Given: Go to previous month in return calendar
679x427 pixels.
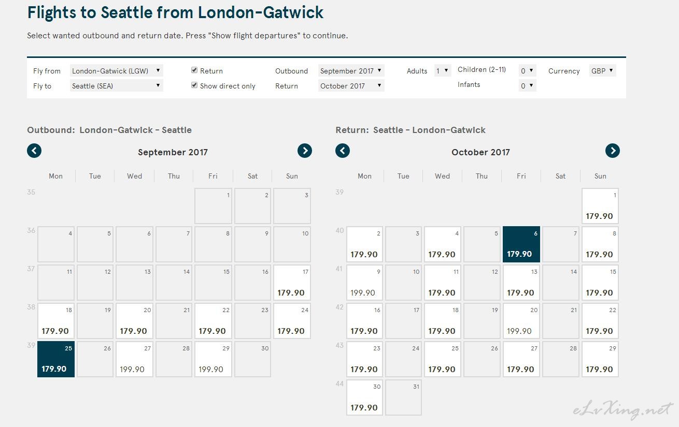Looking at the screenshot, I should 343,151.
